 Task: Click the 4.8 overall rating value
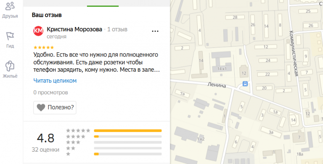coord(45,138)
